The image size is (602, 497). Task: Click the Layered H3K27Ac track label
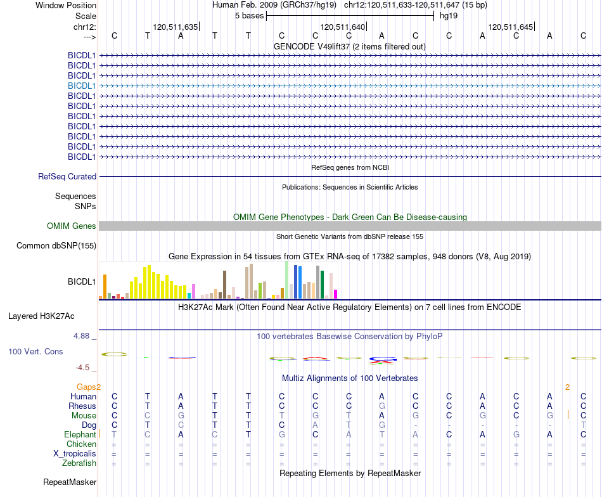point(41,316)
